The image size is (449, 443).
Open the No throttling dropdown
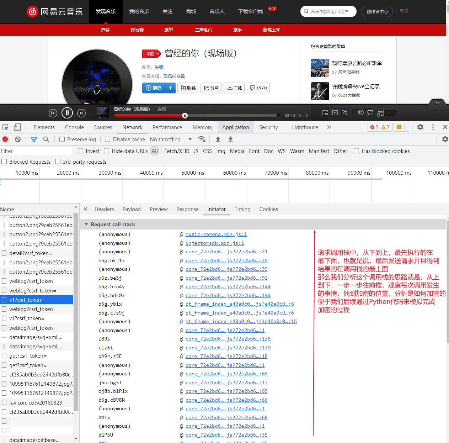(x=171, y=139)
